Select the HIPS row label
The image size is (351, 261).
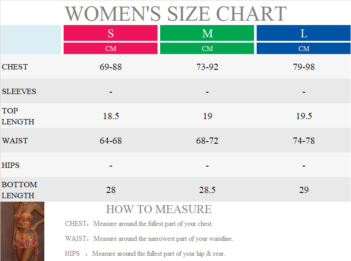tap(11, 165)
